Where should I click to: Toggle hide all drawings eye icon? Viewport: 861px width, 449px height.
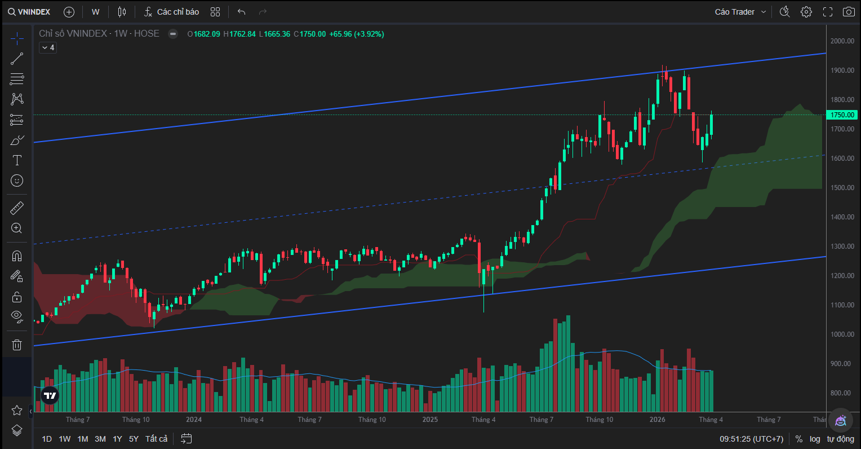tap(17, 317)
